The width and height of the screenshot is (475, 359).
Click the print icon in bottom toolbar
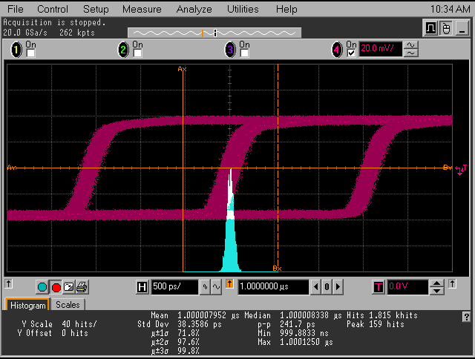(x=82, y=287)
